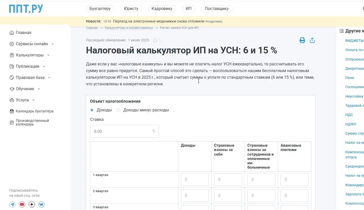Open the Пени link in right sidebar

tap(350, 78)
